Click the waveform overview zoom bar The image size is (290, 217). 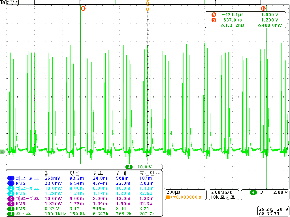pyautogui.click(x=148, y=2)
